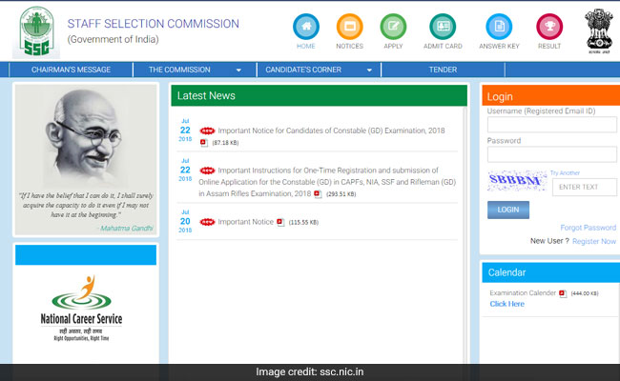Open the Admit Card icon
This screenshot has width=620, height=381.
click(443, 27)
